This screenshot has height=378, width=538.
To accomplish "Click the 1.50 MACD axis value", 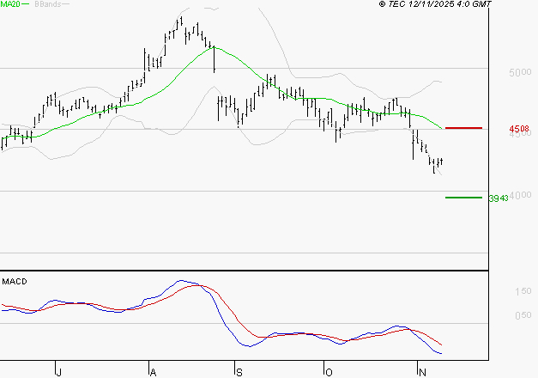I will (523, 291).
